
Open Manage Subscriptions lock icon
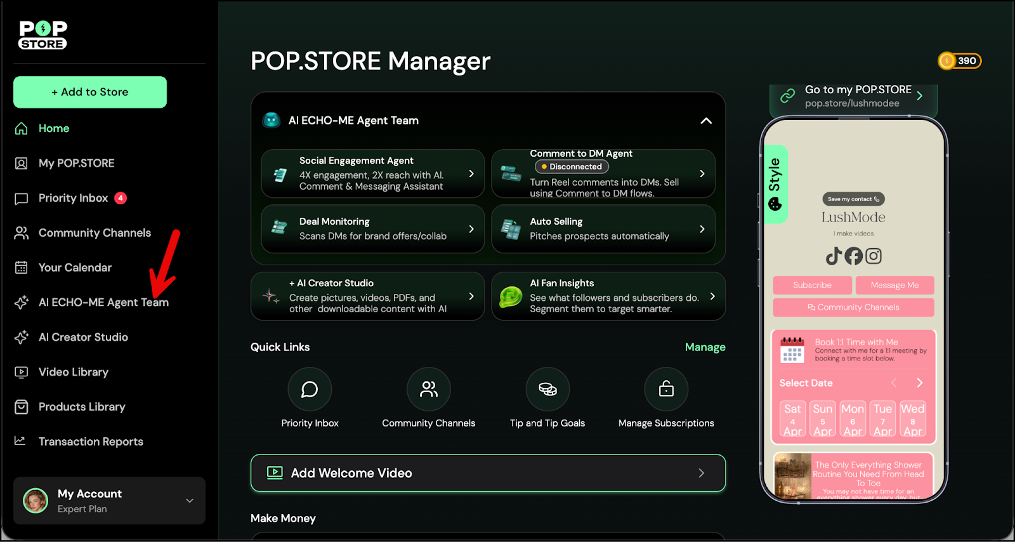666,389
